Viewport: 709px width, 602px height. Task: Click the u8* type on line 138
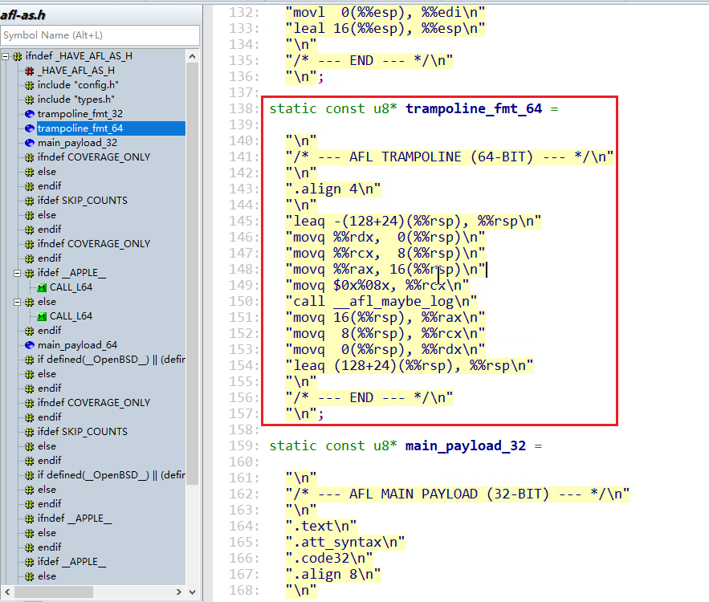coord(385,109)
